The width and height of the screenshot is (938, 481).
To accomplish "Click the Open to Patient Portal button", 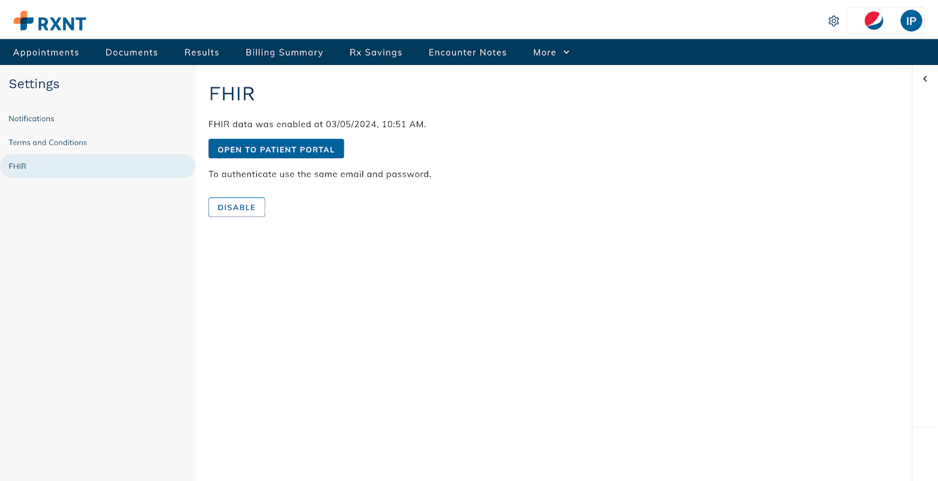I will point(276,149).
